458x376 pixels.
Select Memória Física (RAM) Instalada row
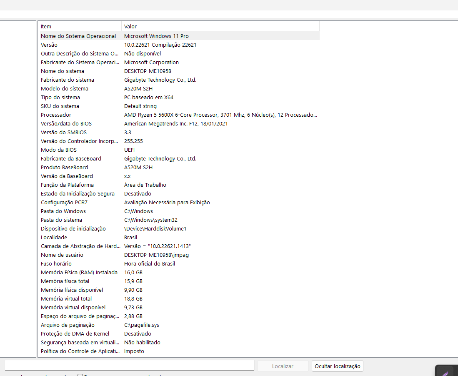179,273
